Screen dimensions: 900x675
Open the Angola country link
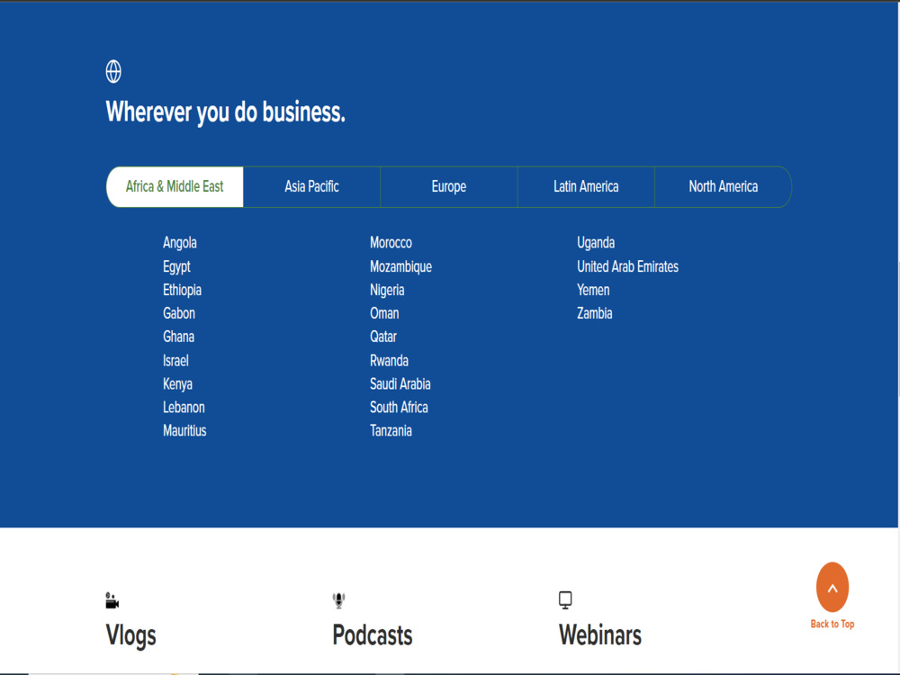coord(180,243)
